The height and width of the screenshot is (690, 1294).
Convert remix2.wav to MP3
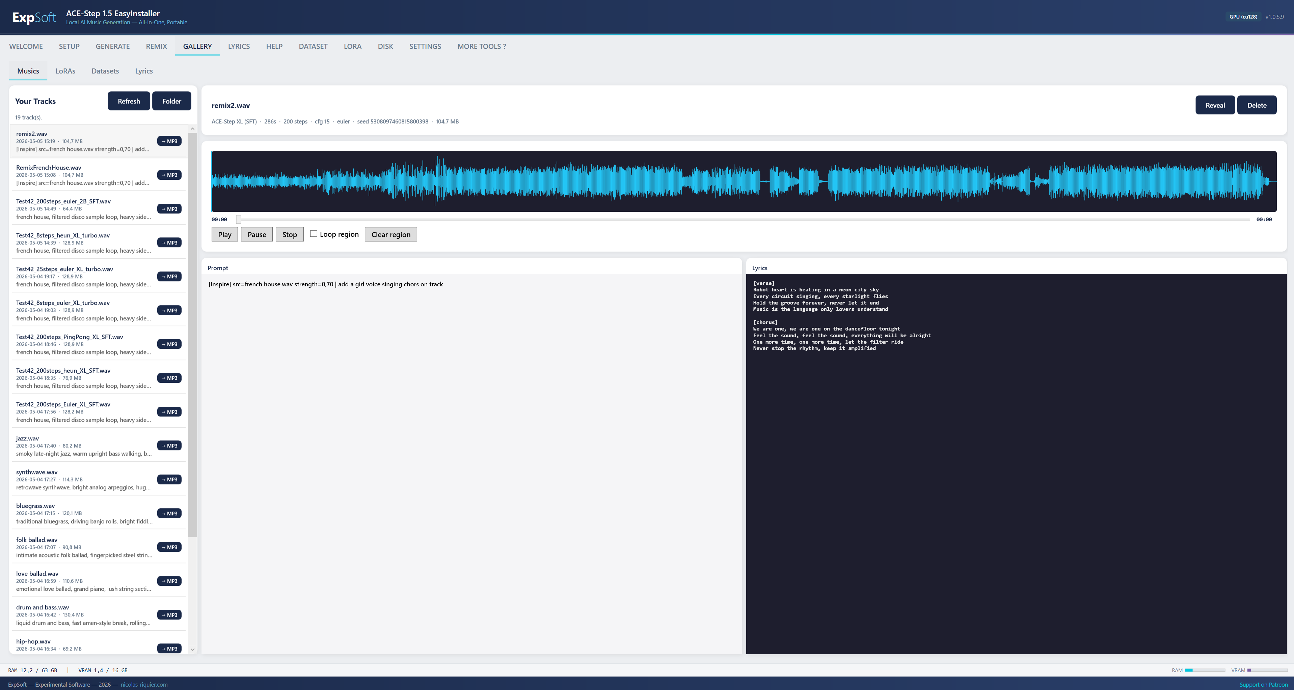coord(169,141)
